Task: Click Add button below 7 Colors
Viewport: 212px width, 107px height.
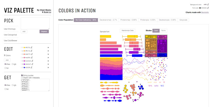Action: (x=7, y=60)
